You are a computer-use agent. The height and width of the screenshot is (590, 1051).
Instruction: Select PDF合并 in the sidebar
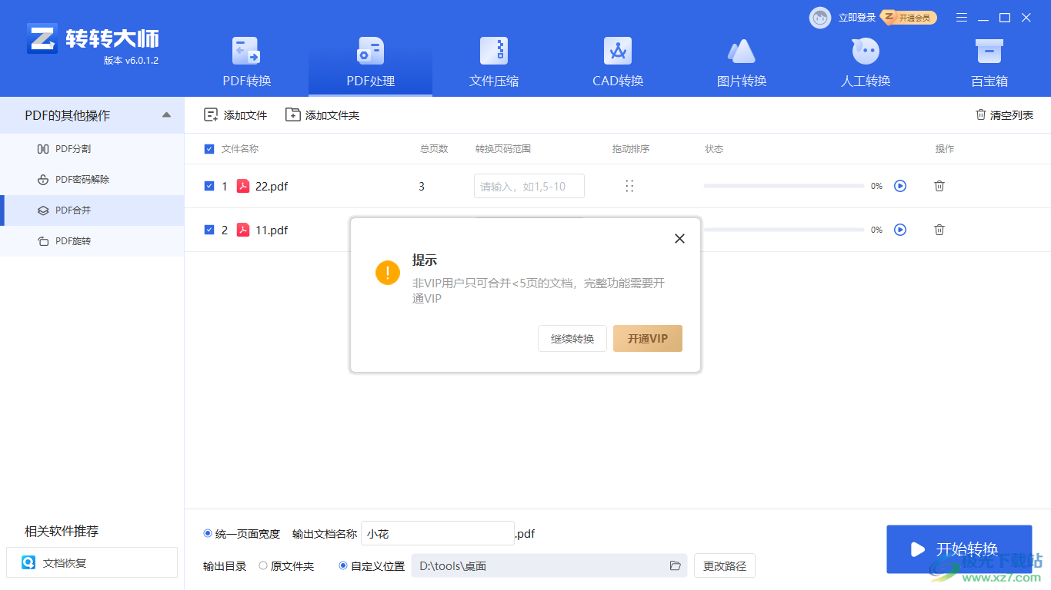(x=92, y=210)
